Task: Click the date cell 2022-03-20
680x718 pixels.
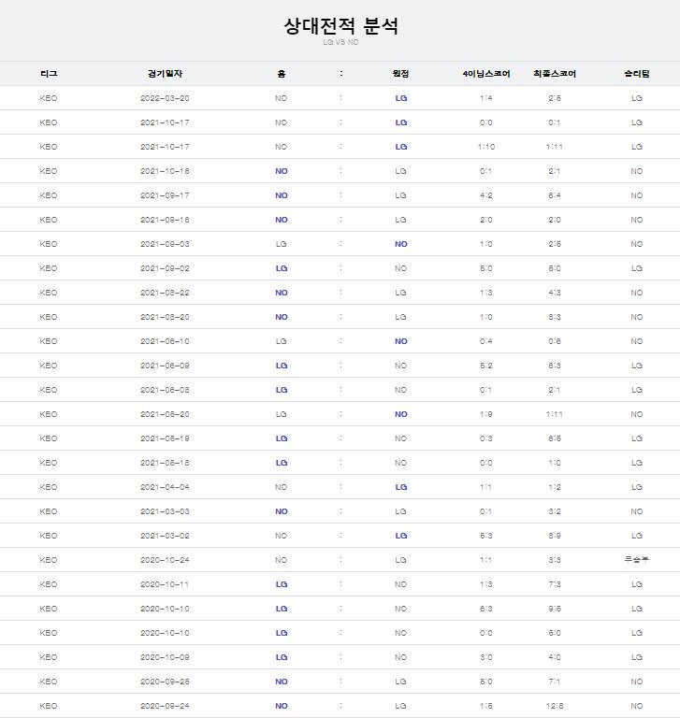Action: click(x=165, y=98)
